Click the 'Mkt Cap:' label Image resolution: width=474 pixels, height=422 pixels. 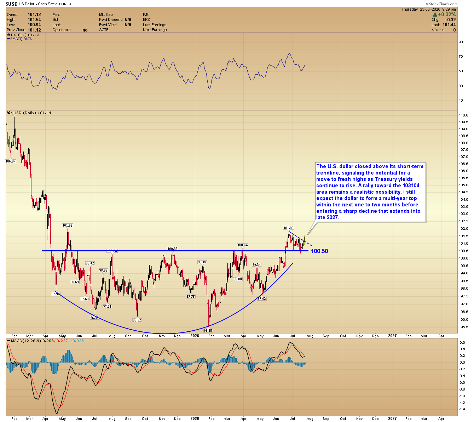click(x=106, y=15)
